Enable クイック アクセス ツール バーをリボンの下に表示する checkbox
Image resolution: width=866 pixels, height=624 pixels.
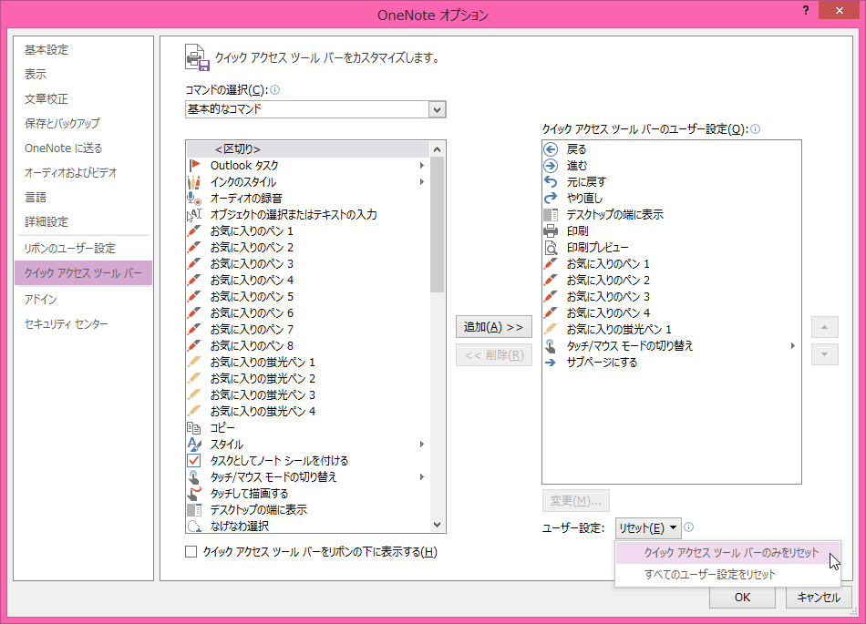[x=191, y=552]
